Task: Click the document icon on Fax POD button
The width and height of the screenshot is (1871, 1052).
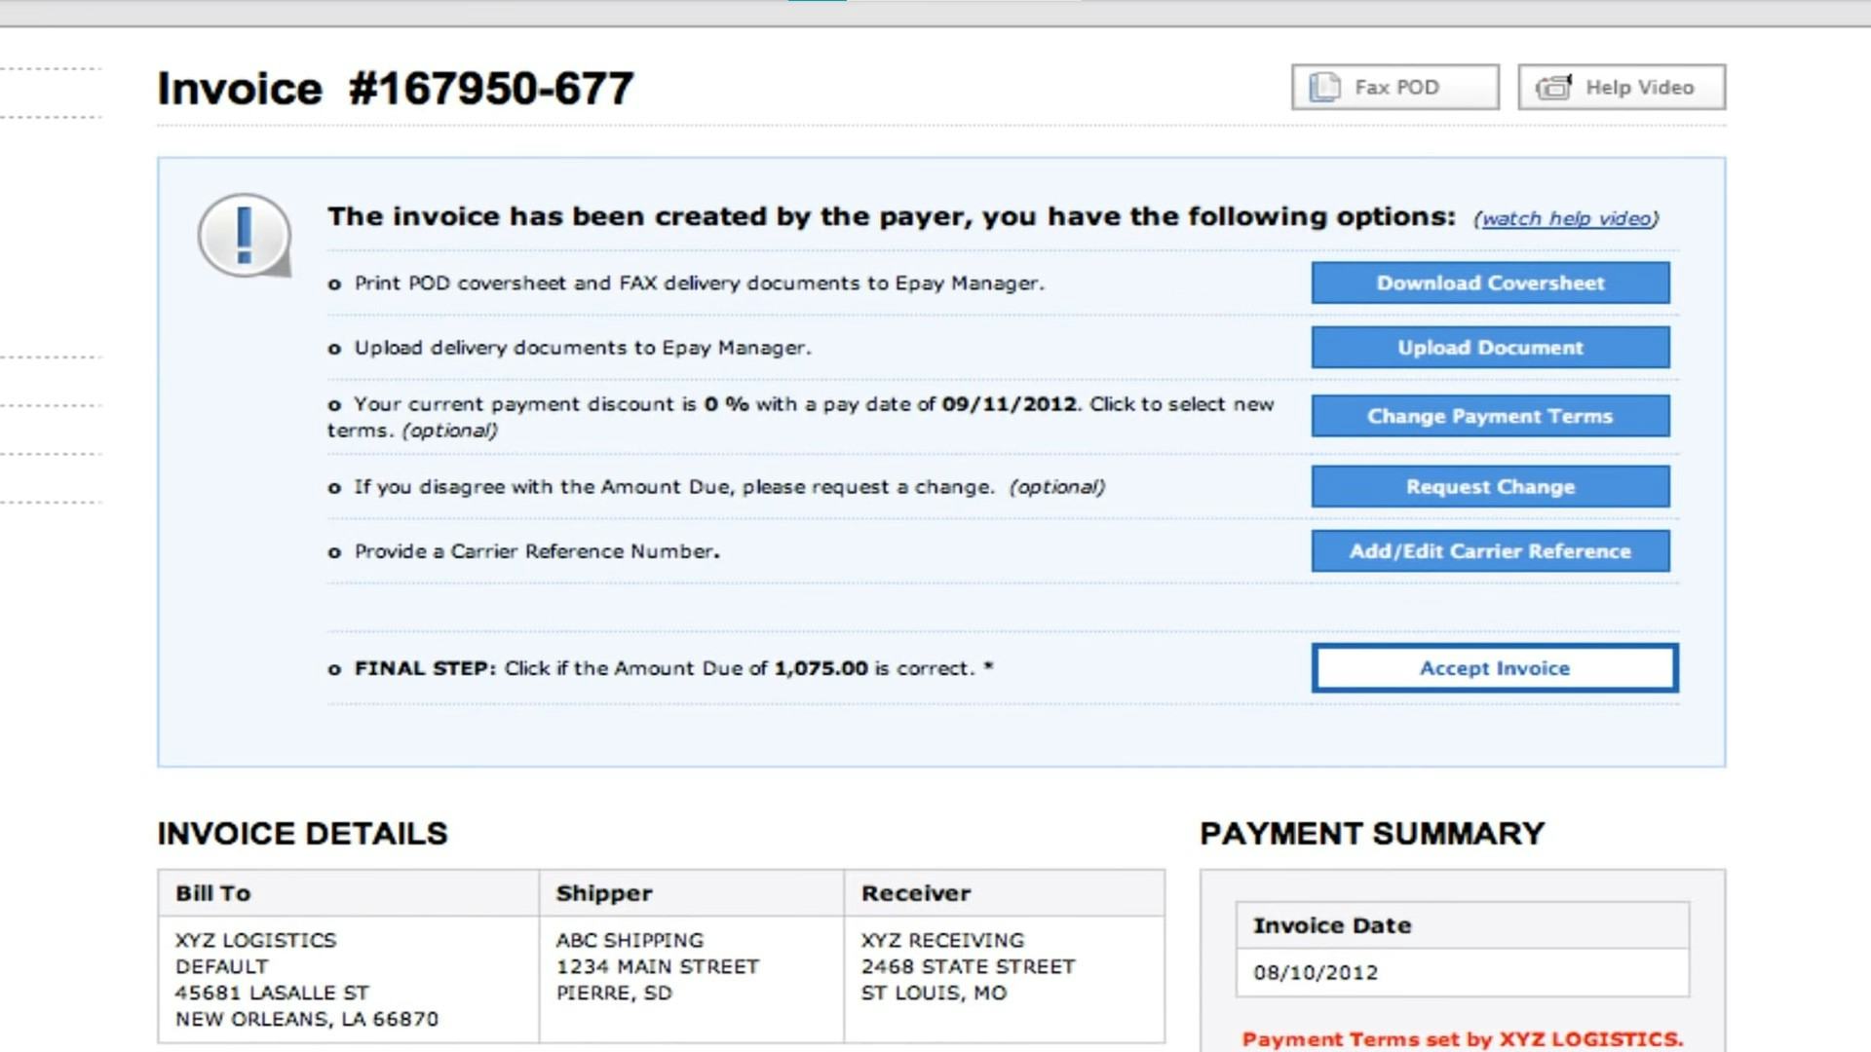Action: (x=1324, y=88)
